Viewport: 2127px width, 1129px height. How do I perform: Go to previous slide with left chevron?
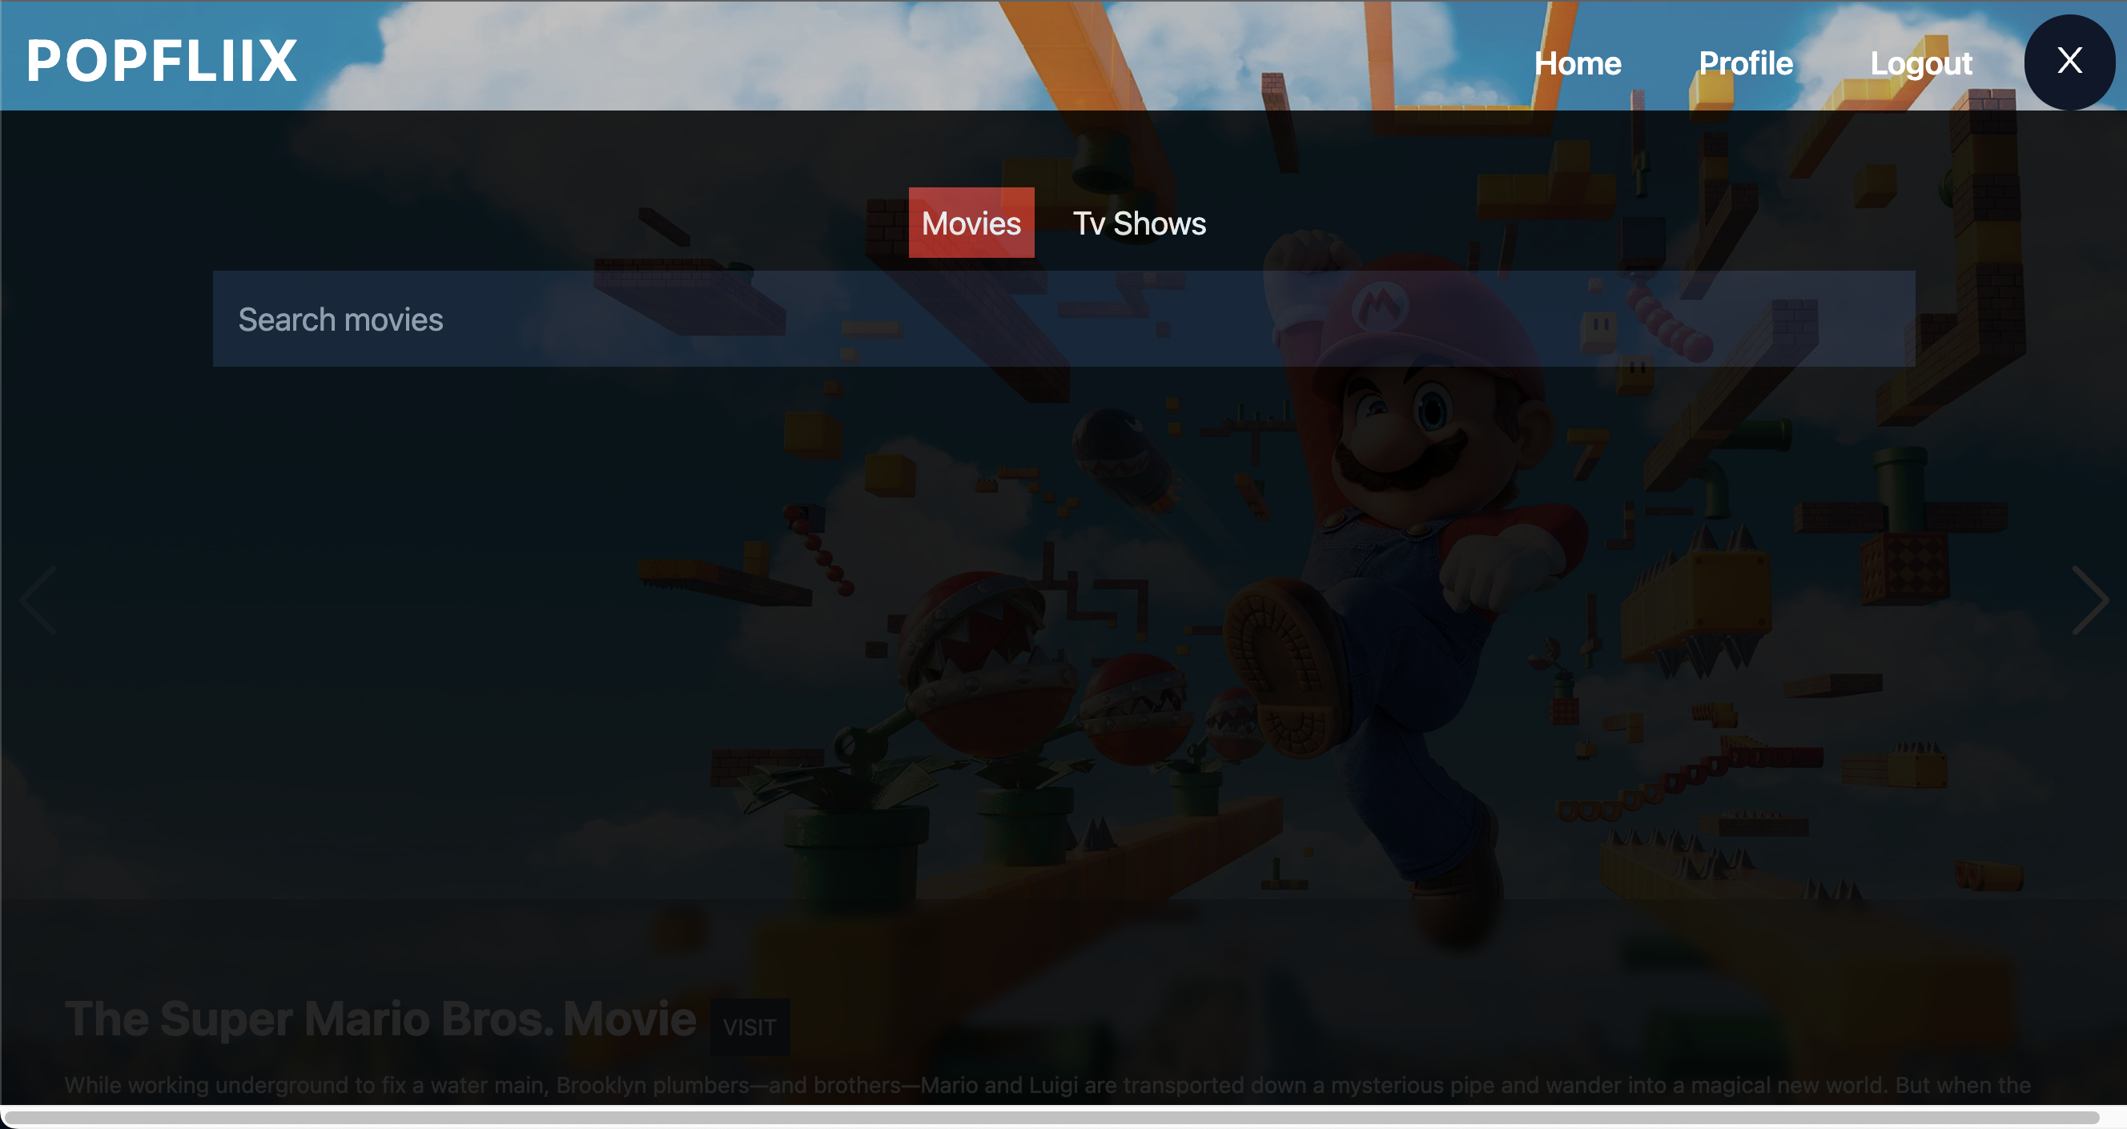click(x=38, y=600)
